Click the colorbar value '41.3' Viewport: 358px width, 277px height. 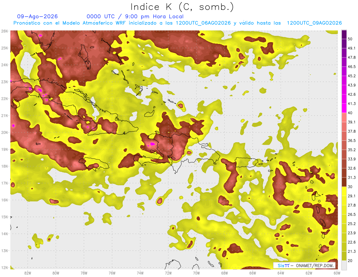click(x=352, y=104)
